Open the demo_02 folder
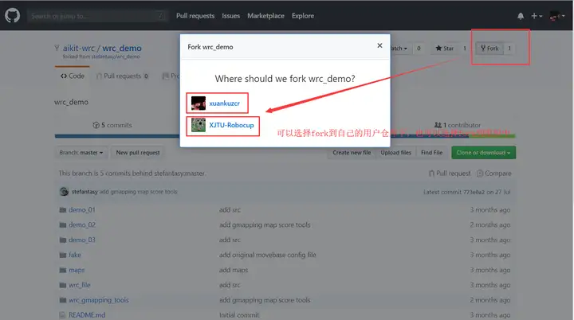The width and height of the screenshot is (574, 320). pyautogui.click(x=82, y=225)
